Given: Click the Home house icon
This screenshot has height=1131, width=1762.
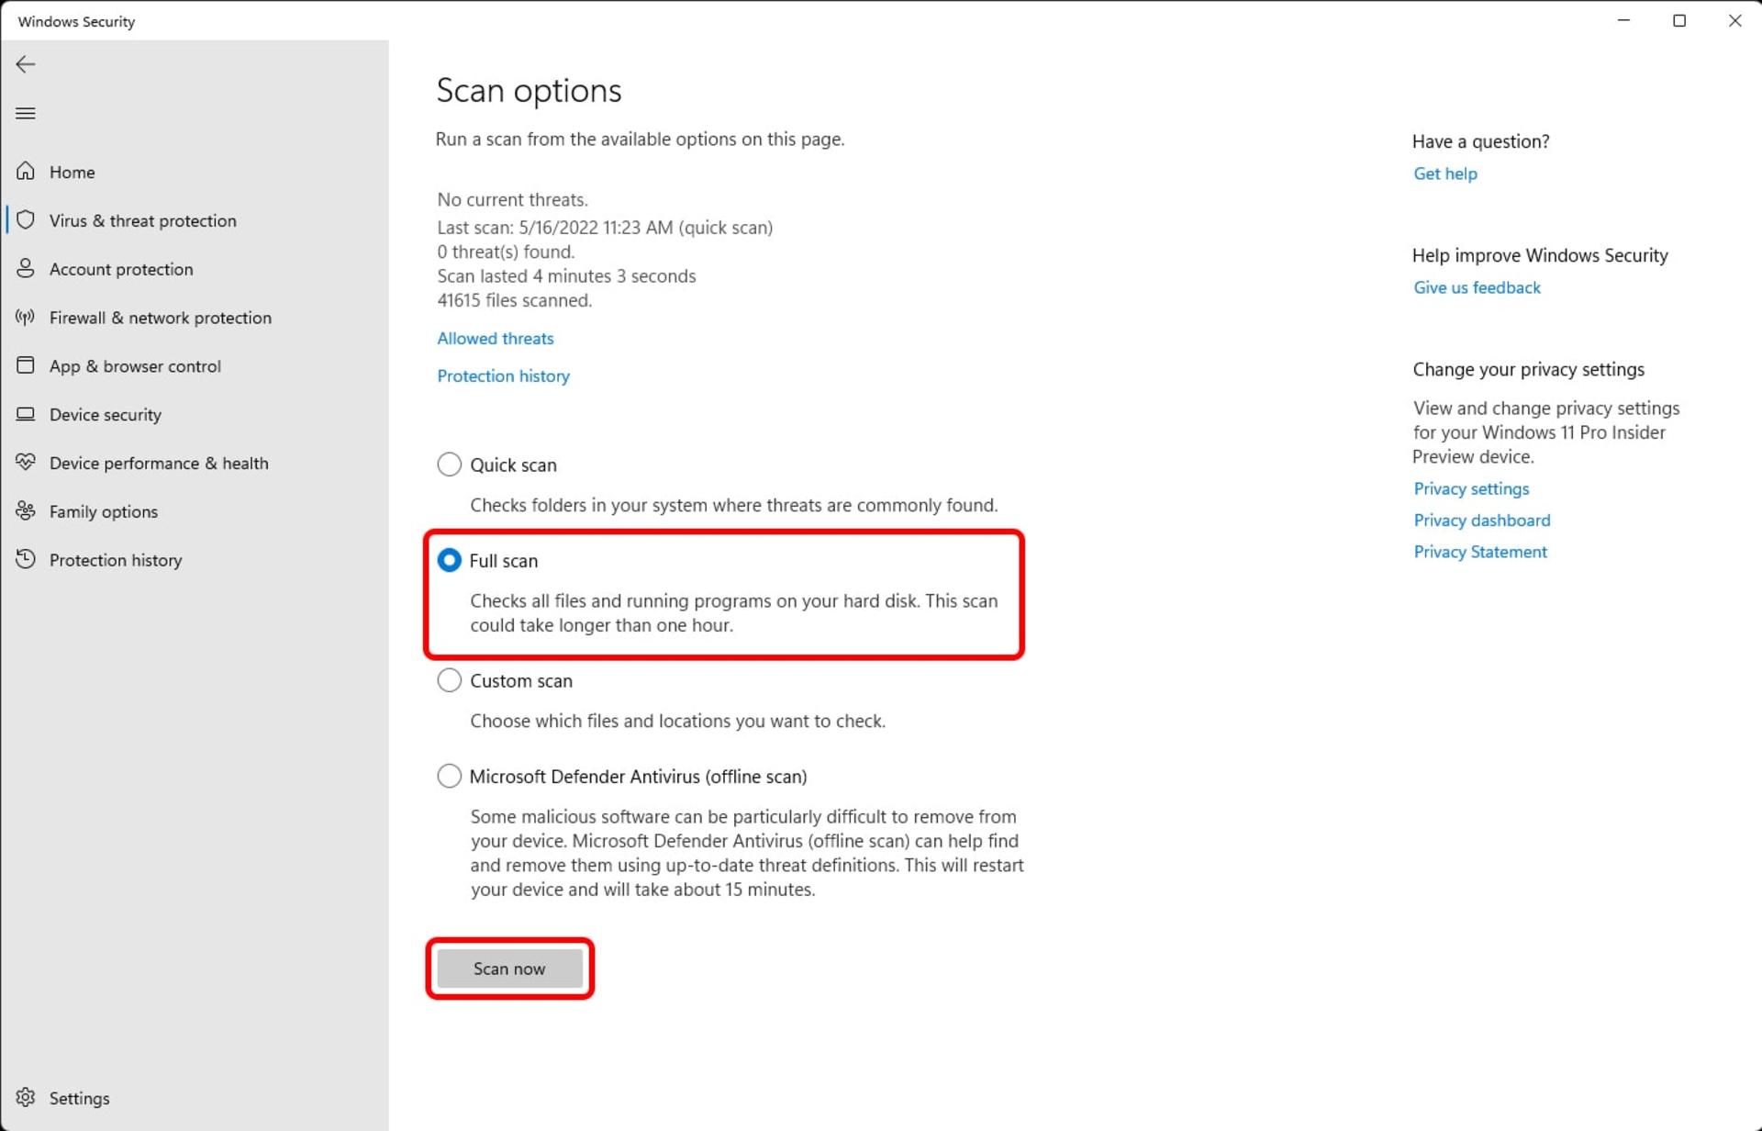Looking at the screenshot, I should (26, 172).
